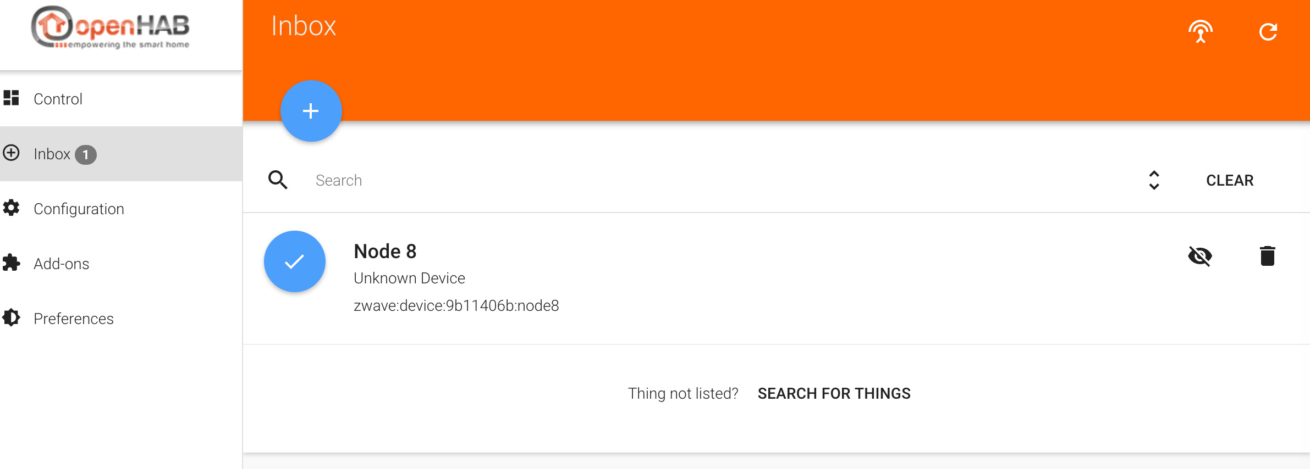Approve Node 8 with blue checkmark
The width and height of the screenshot is (1310, 469).
click(295, 261)
